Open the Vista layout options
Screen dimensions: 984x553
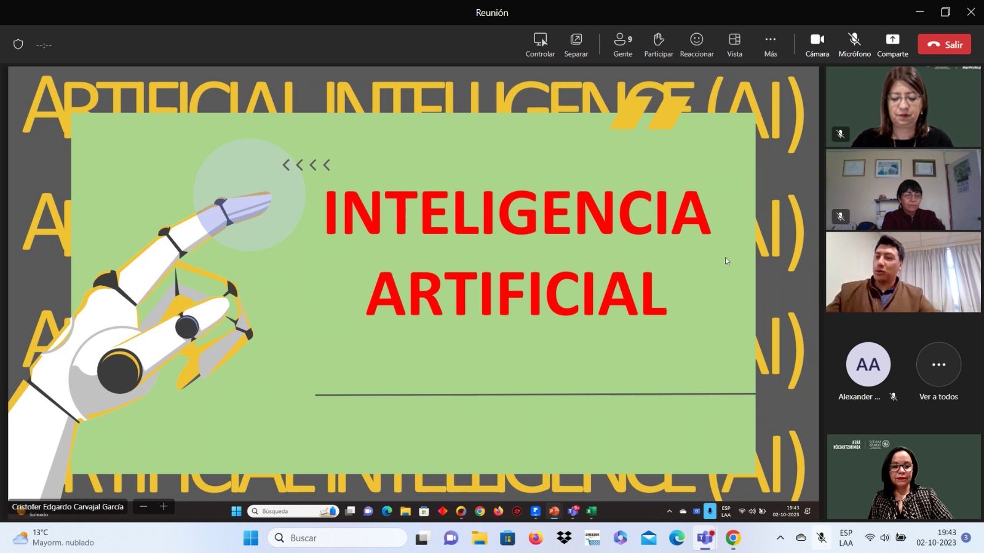coord(735,45)
